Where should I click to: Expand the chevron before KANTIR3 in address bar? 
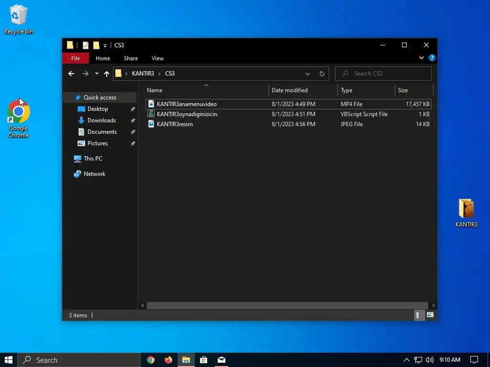126,74
